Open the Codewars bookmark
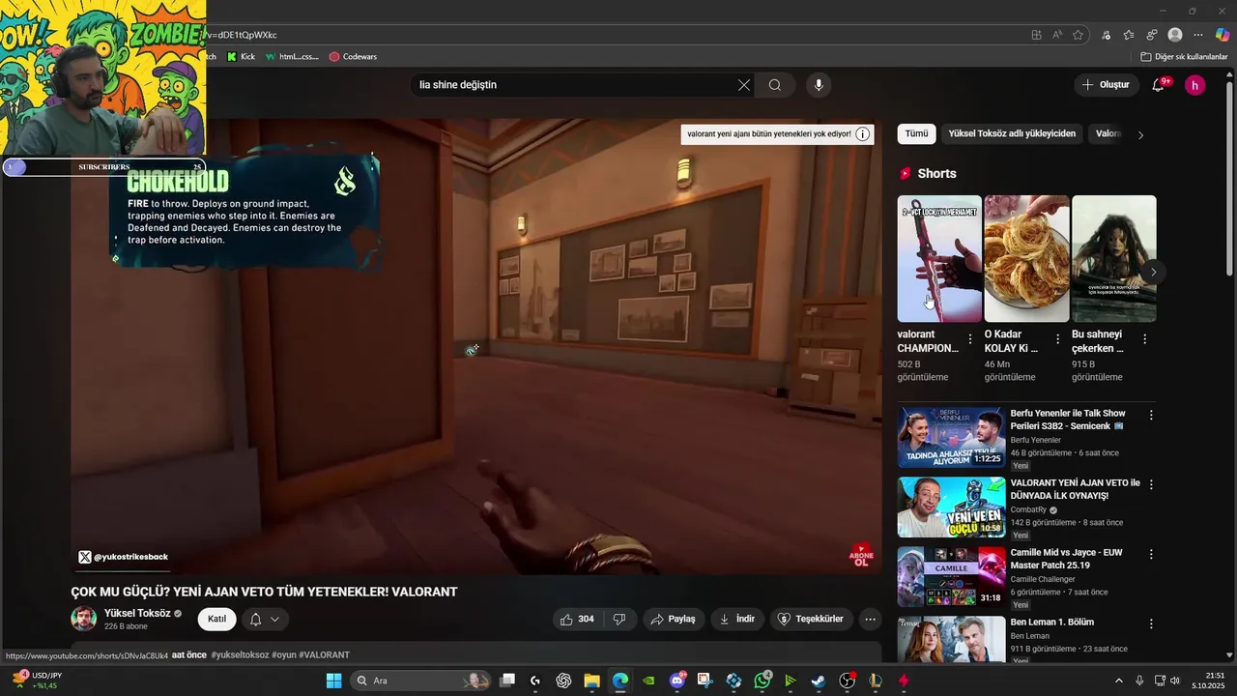Screen dimensions: 1237x696 (353, 57)
